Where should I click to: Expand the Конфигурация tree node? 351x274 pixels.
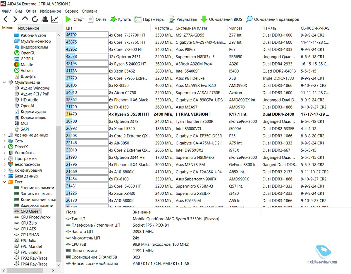[x=4, y=170]
